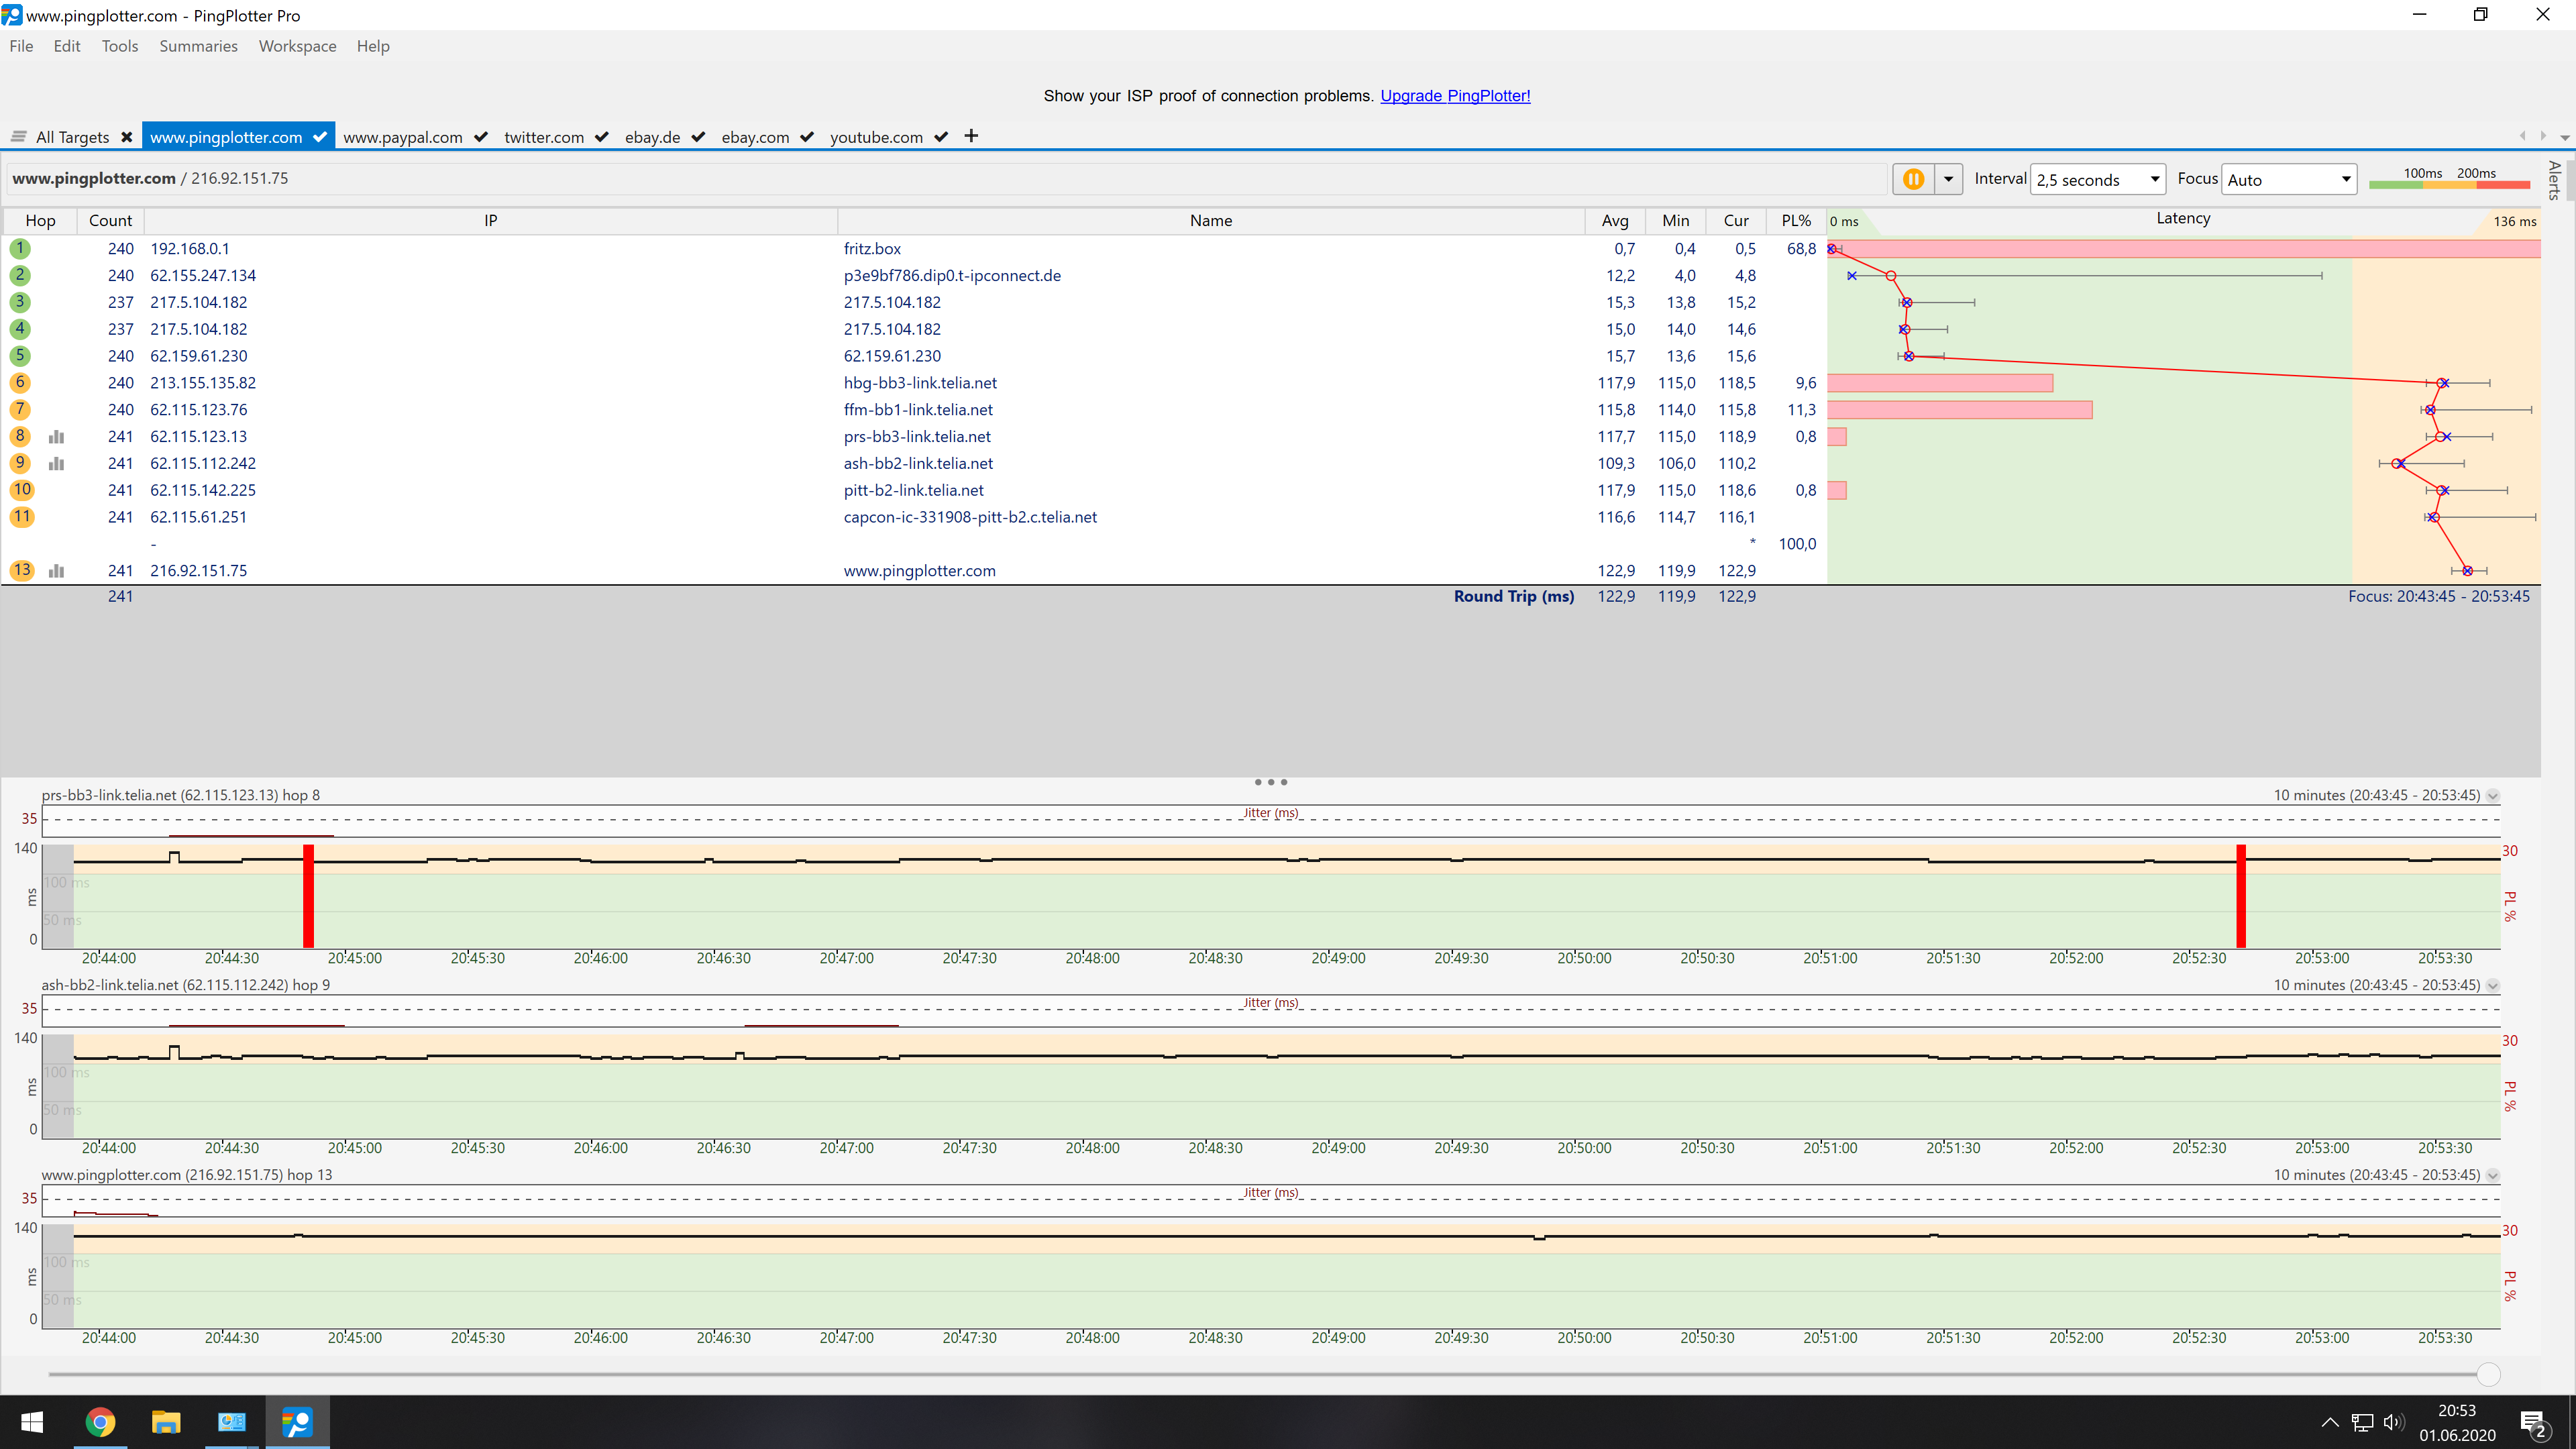Image resolution: width=2576 pixels, height=1449 pixels.
Task: Click the hop 7 orange circle icon
Action: 20,409
